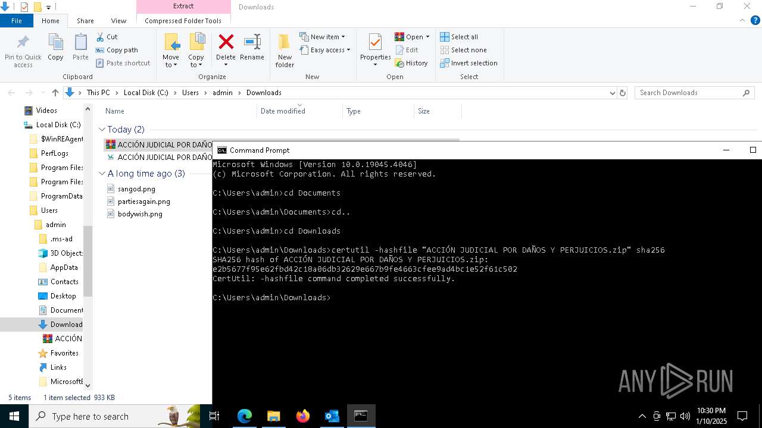Select Contacts in navigation tree

(64, 282)
